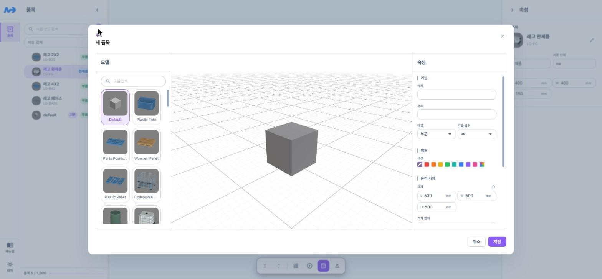Select the red color swatch

[x=427, y=164]
